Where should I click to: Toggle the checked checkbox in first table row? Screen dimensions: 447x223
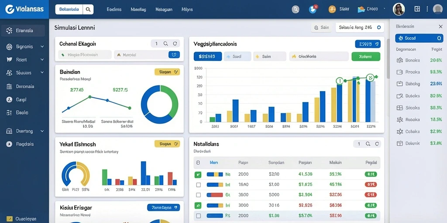click(198, 174)
